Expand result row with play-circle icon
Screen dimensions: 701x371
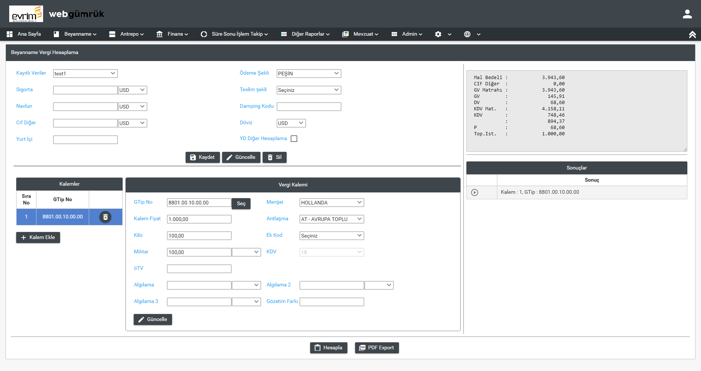pos(475,192)
